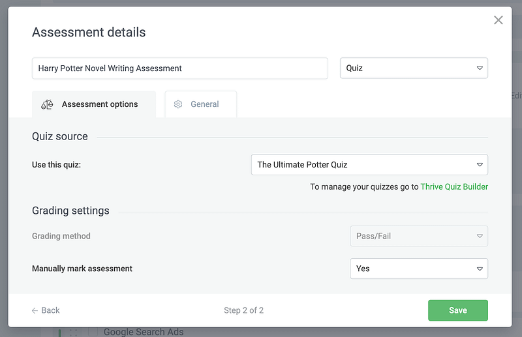
Task: Click the scales icon on Assessment options
Action: [46, 104]
